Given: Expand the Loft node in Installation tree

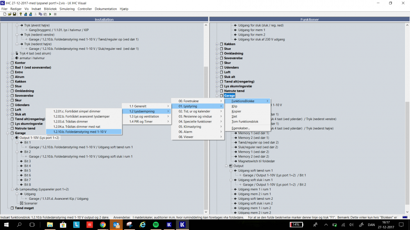Looking at the screenshot, I should pyautogui.click(x=7, y=109).
